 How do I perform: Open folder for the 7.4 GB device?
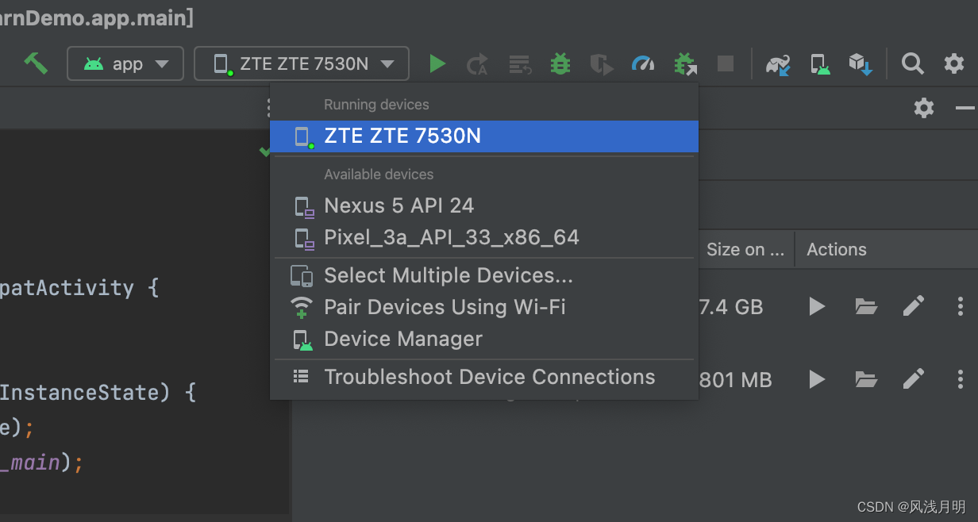[x=866, y=306]
